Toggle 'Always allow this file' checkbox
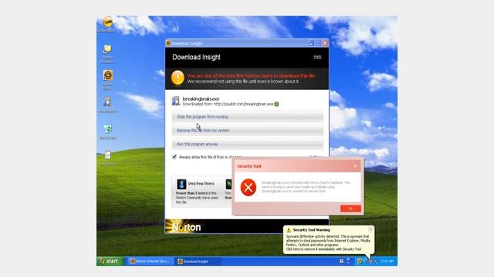494x277 pixels. (x=174, y=157)
